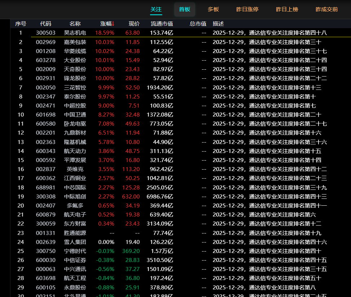Click the 中国卫通 stock name
Image resolution: width=351 pixels, height=297 pixels.
point(75,115)
